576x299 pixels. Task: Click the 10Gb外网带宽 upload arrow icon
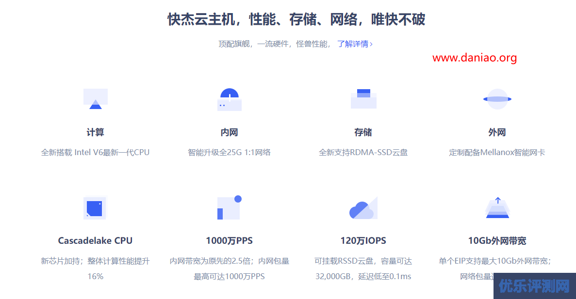(497, 207)
